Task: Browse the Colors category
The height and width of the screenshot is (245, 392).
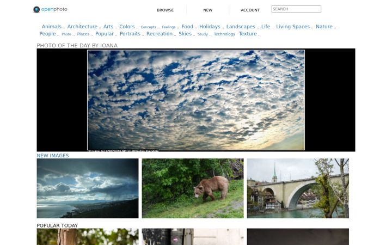Action: click(127, 27)
